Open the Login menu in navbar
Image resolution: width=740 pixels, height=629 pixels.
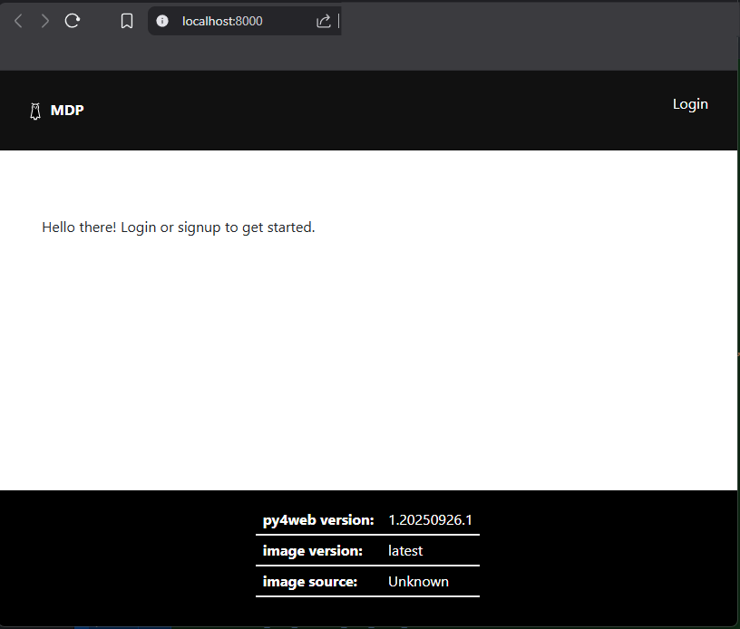coord(689,104)
